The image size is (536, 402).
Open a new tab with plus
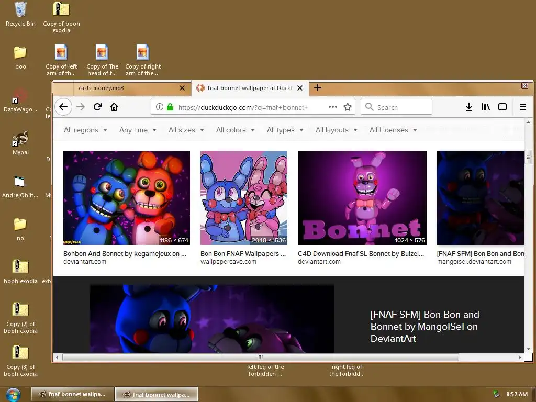pyautogui.click(x=318, y=87)
